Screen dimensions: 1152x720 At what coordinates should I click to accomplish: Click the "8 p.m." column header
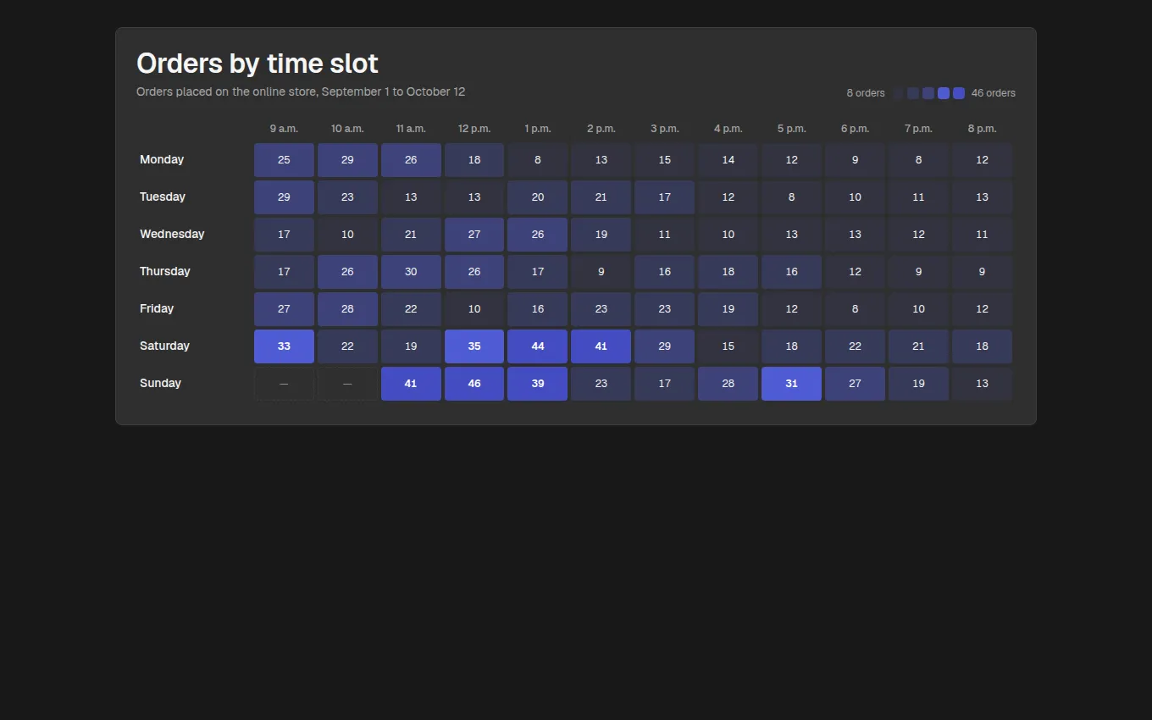[x=982, y=129]
